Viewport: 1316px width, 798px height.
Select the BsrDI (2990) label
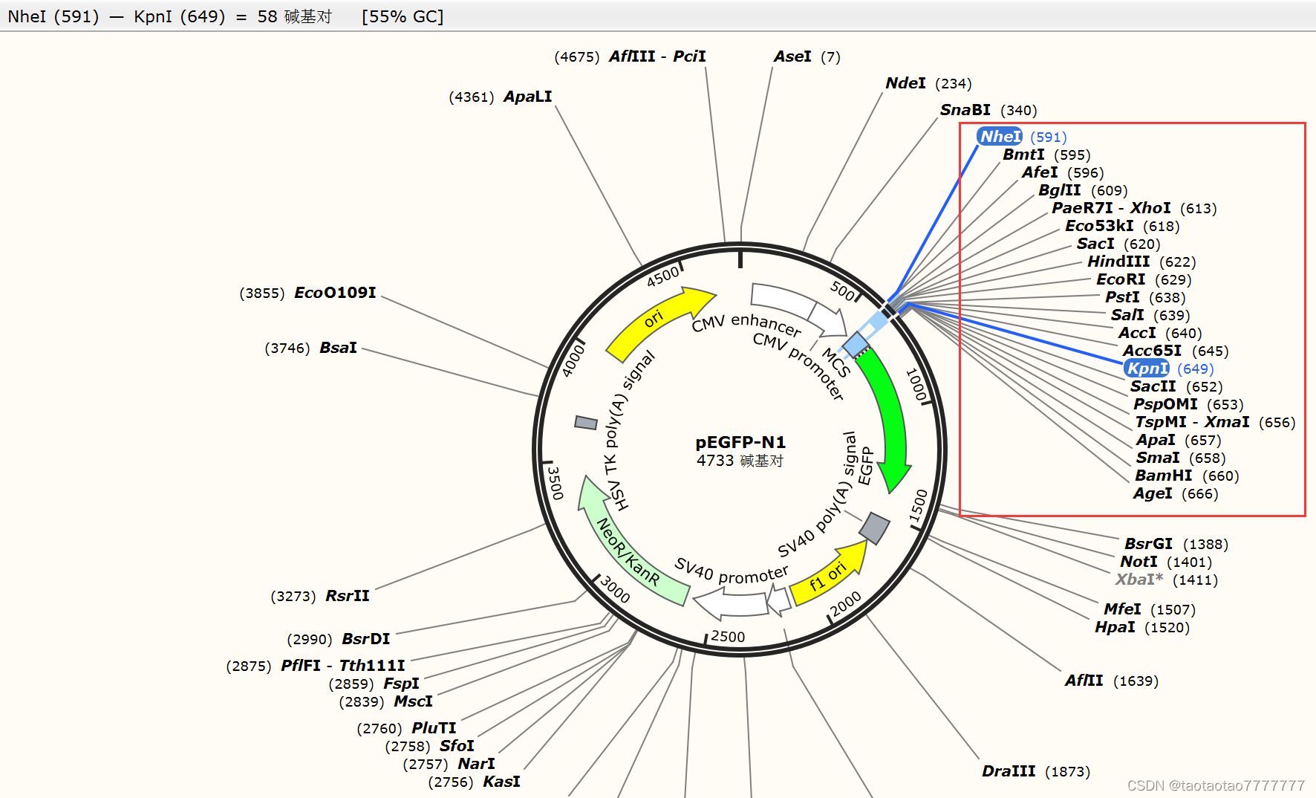point(339,639)
